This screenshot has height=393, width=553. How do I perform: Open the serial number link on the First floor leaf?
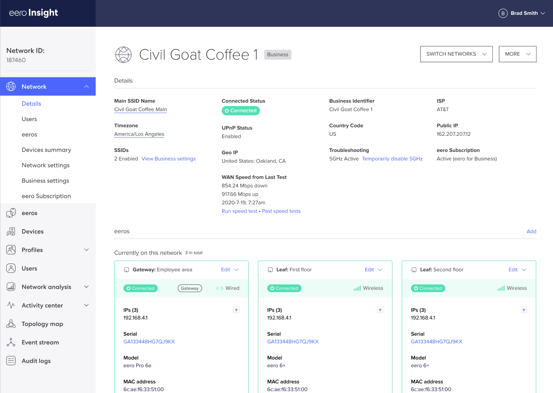292,341
